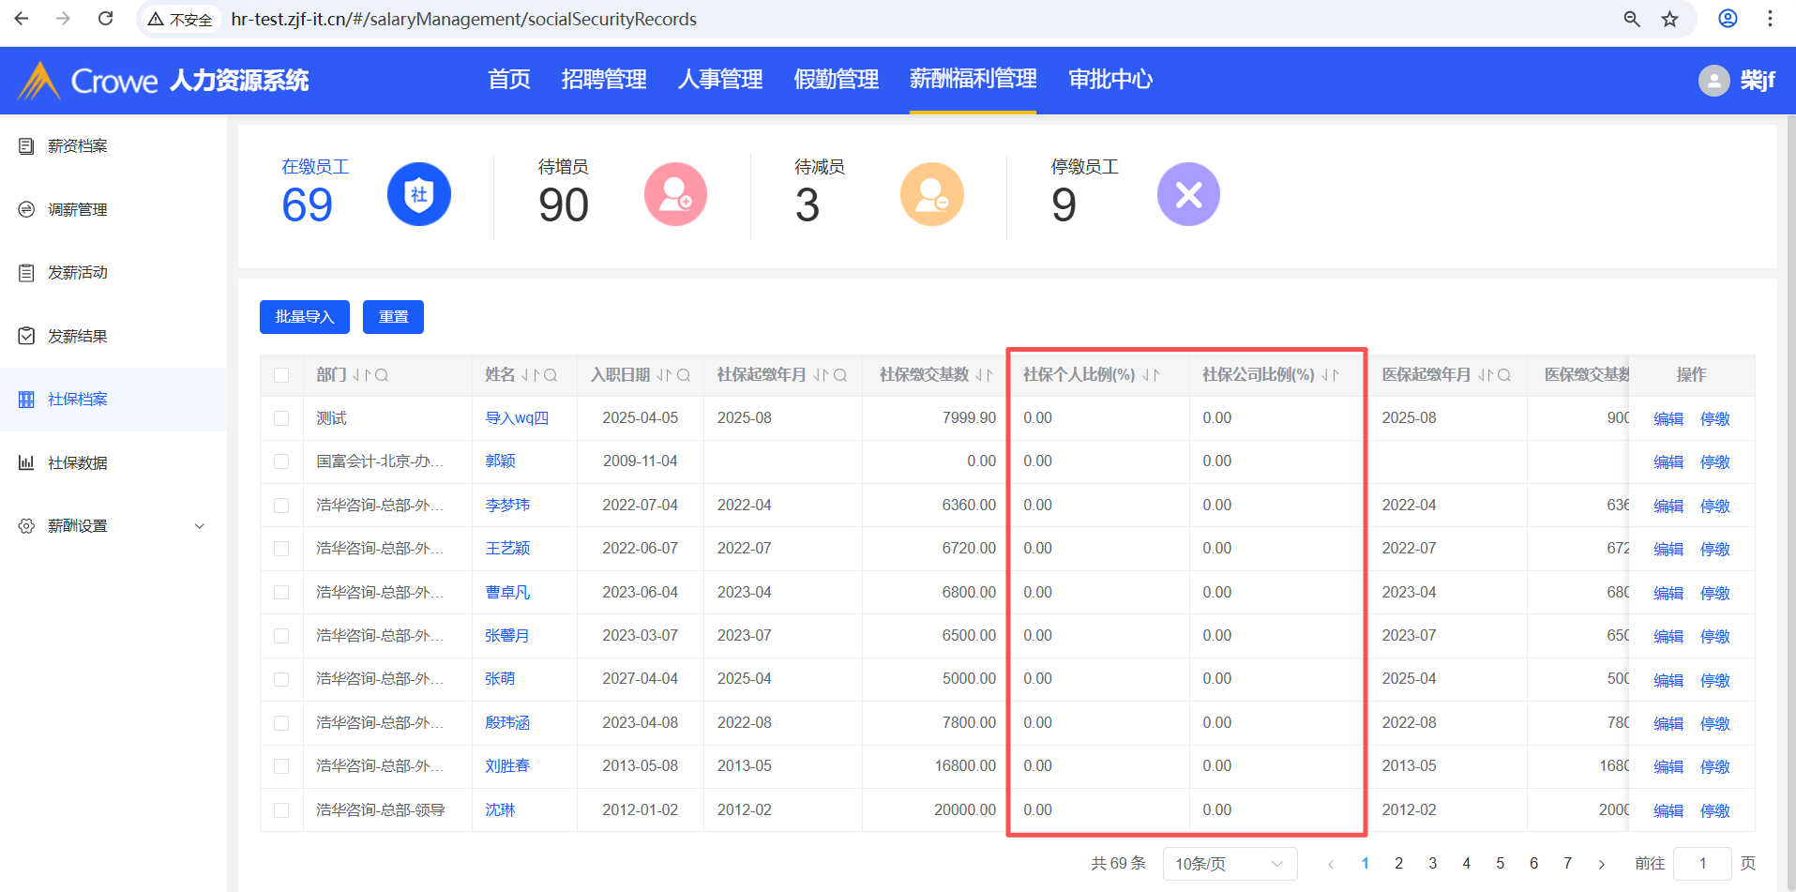
Task: Open the 人事管理 top menu
Action: (x=719, y=80)
